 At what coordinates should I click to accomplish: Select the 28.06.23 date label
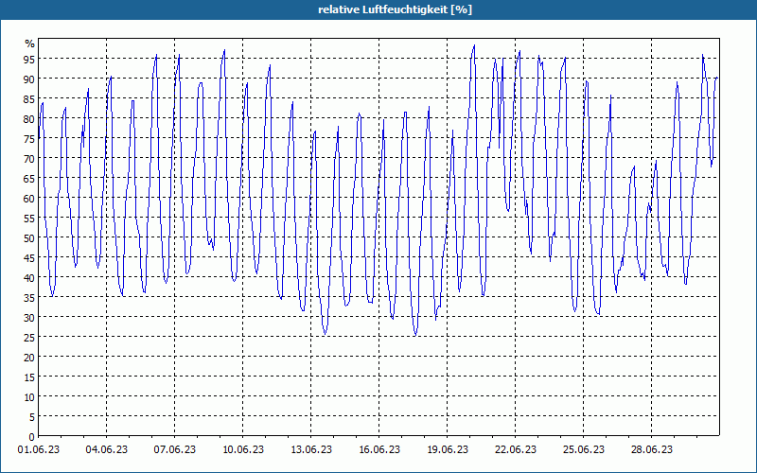tap(651, 450)
